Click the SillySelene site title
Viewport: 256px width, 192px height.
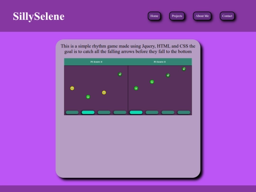click(x=39, y=17)
